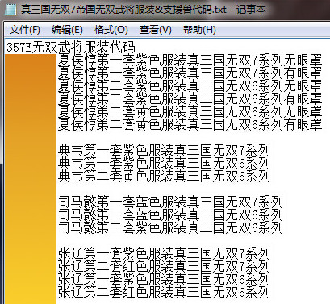Image resolution: width=330 pixels, height=304 pixels.
Task: Click line 夏侯惇第二套黄色服装真三国无双6系列有眼罩
Action: [190, 124]
